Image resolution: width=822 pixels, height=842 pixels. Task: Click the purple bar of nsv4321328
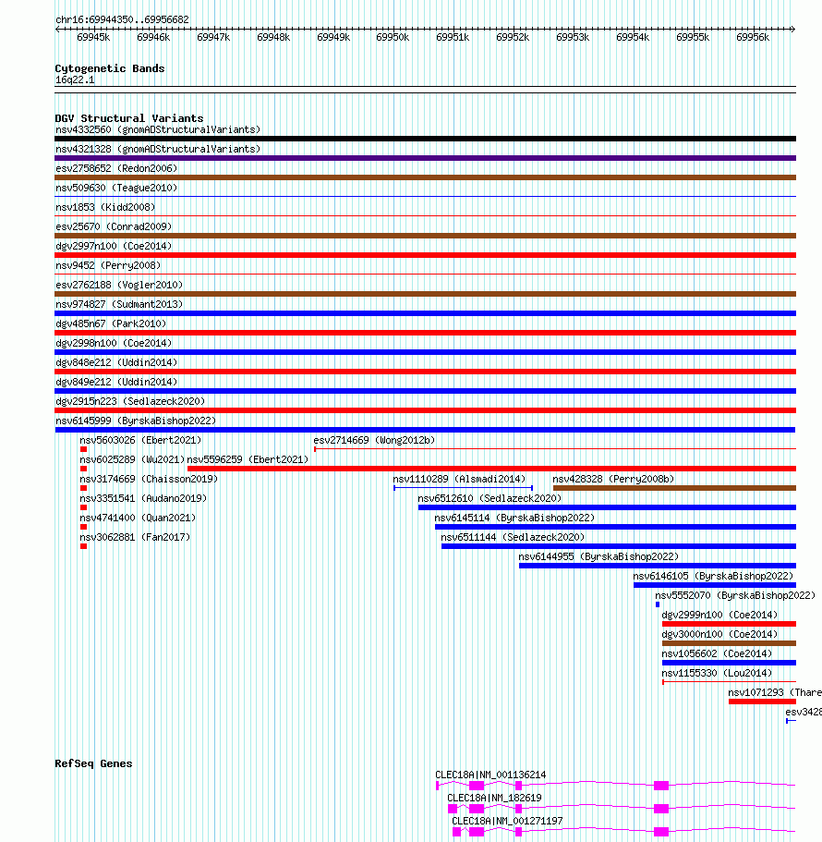point(425,158)
